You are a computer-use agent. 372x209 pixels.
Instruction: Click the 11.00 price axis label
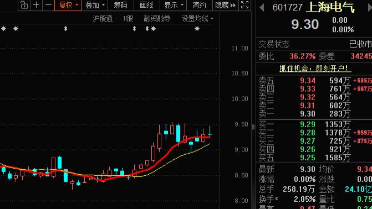[240, 49]
